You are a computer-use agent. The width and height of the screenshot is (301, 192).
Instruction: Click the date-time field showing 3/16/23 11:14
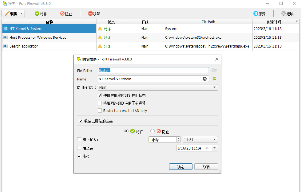pyautogui.click(x=194, y=148)
